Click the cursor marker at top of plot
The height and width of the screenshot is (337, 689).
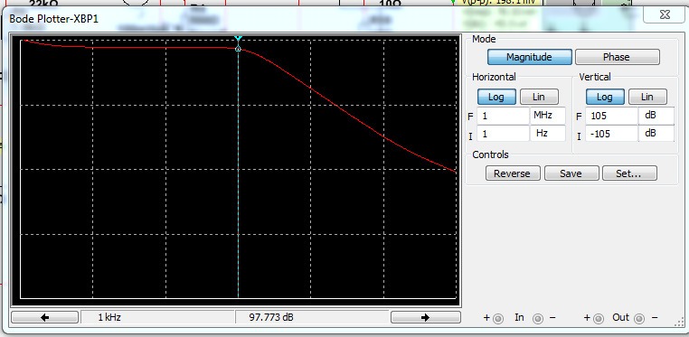coord(238,39)
